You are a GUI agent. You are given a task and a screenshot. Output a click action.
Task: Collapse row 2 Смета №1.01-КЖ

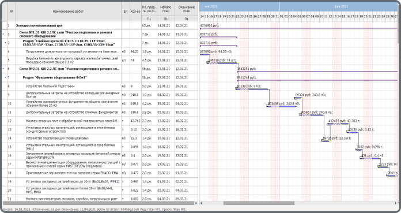coord(3,34)
